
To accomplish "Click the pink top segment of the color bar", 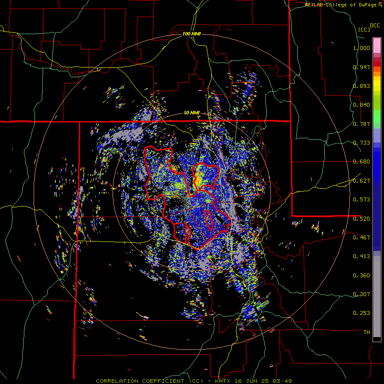I will point(377,45).
